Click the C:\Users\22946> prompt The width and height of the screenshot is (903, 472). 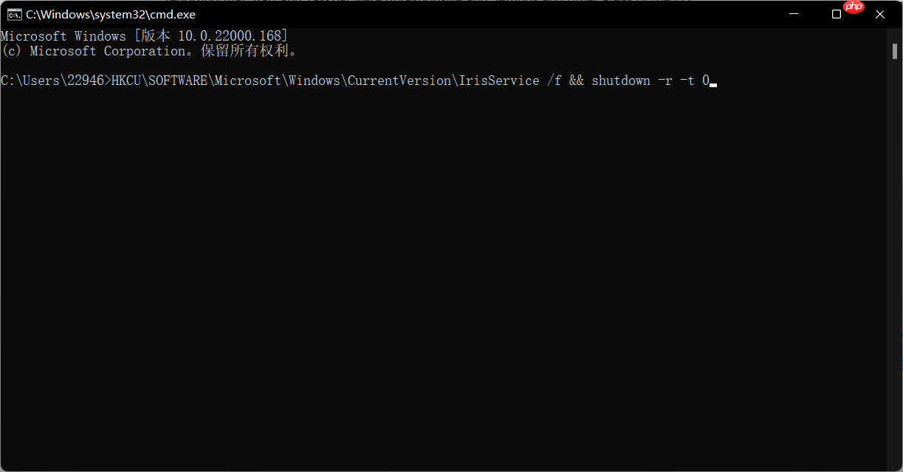tap(55, 81)
